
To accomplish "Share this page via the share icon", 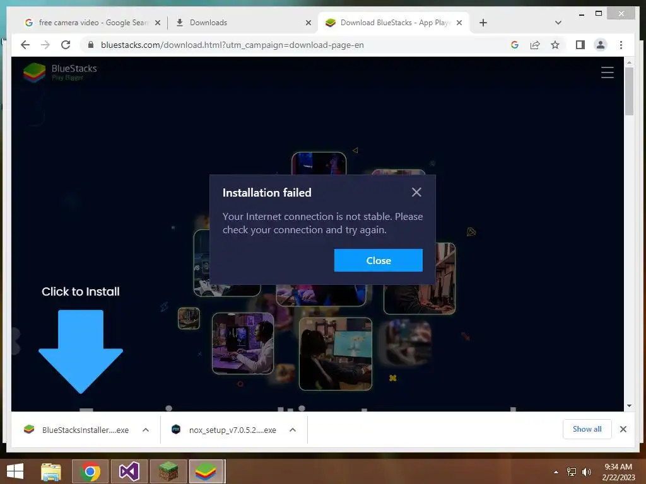I will [x=535, y=45].
